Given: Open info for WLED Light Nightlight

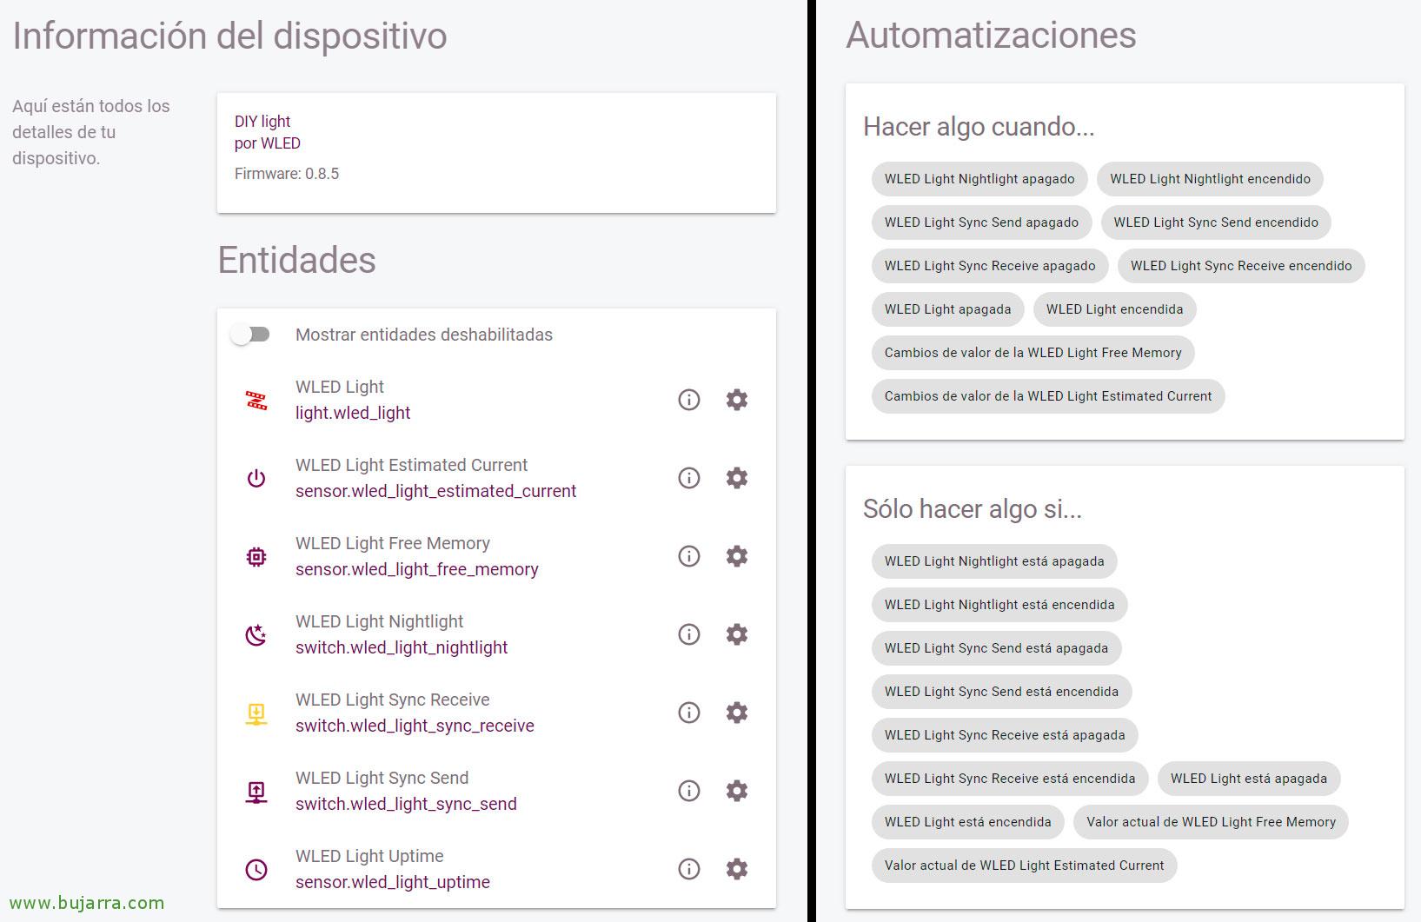Looking at the screenshot, I should [x=689, y=634].
